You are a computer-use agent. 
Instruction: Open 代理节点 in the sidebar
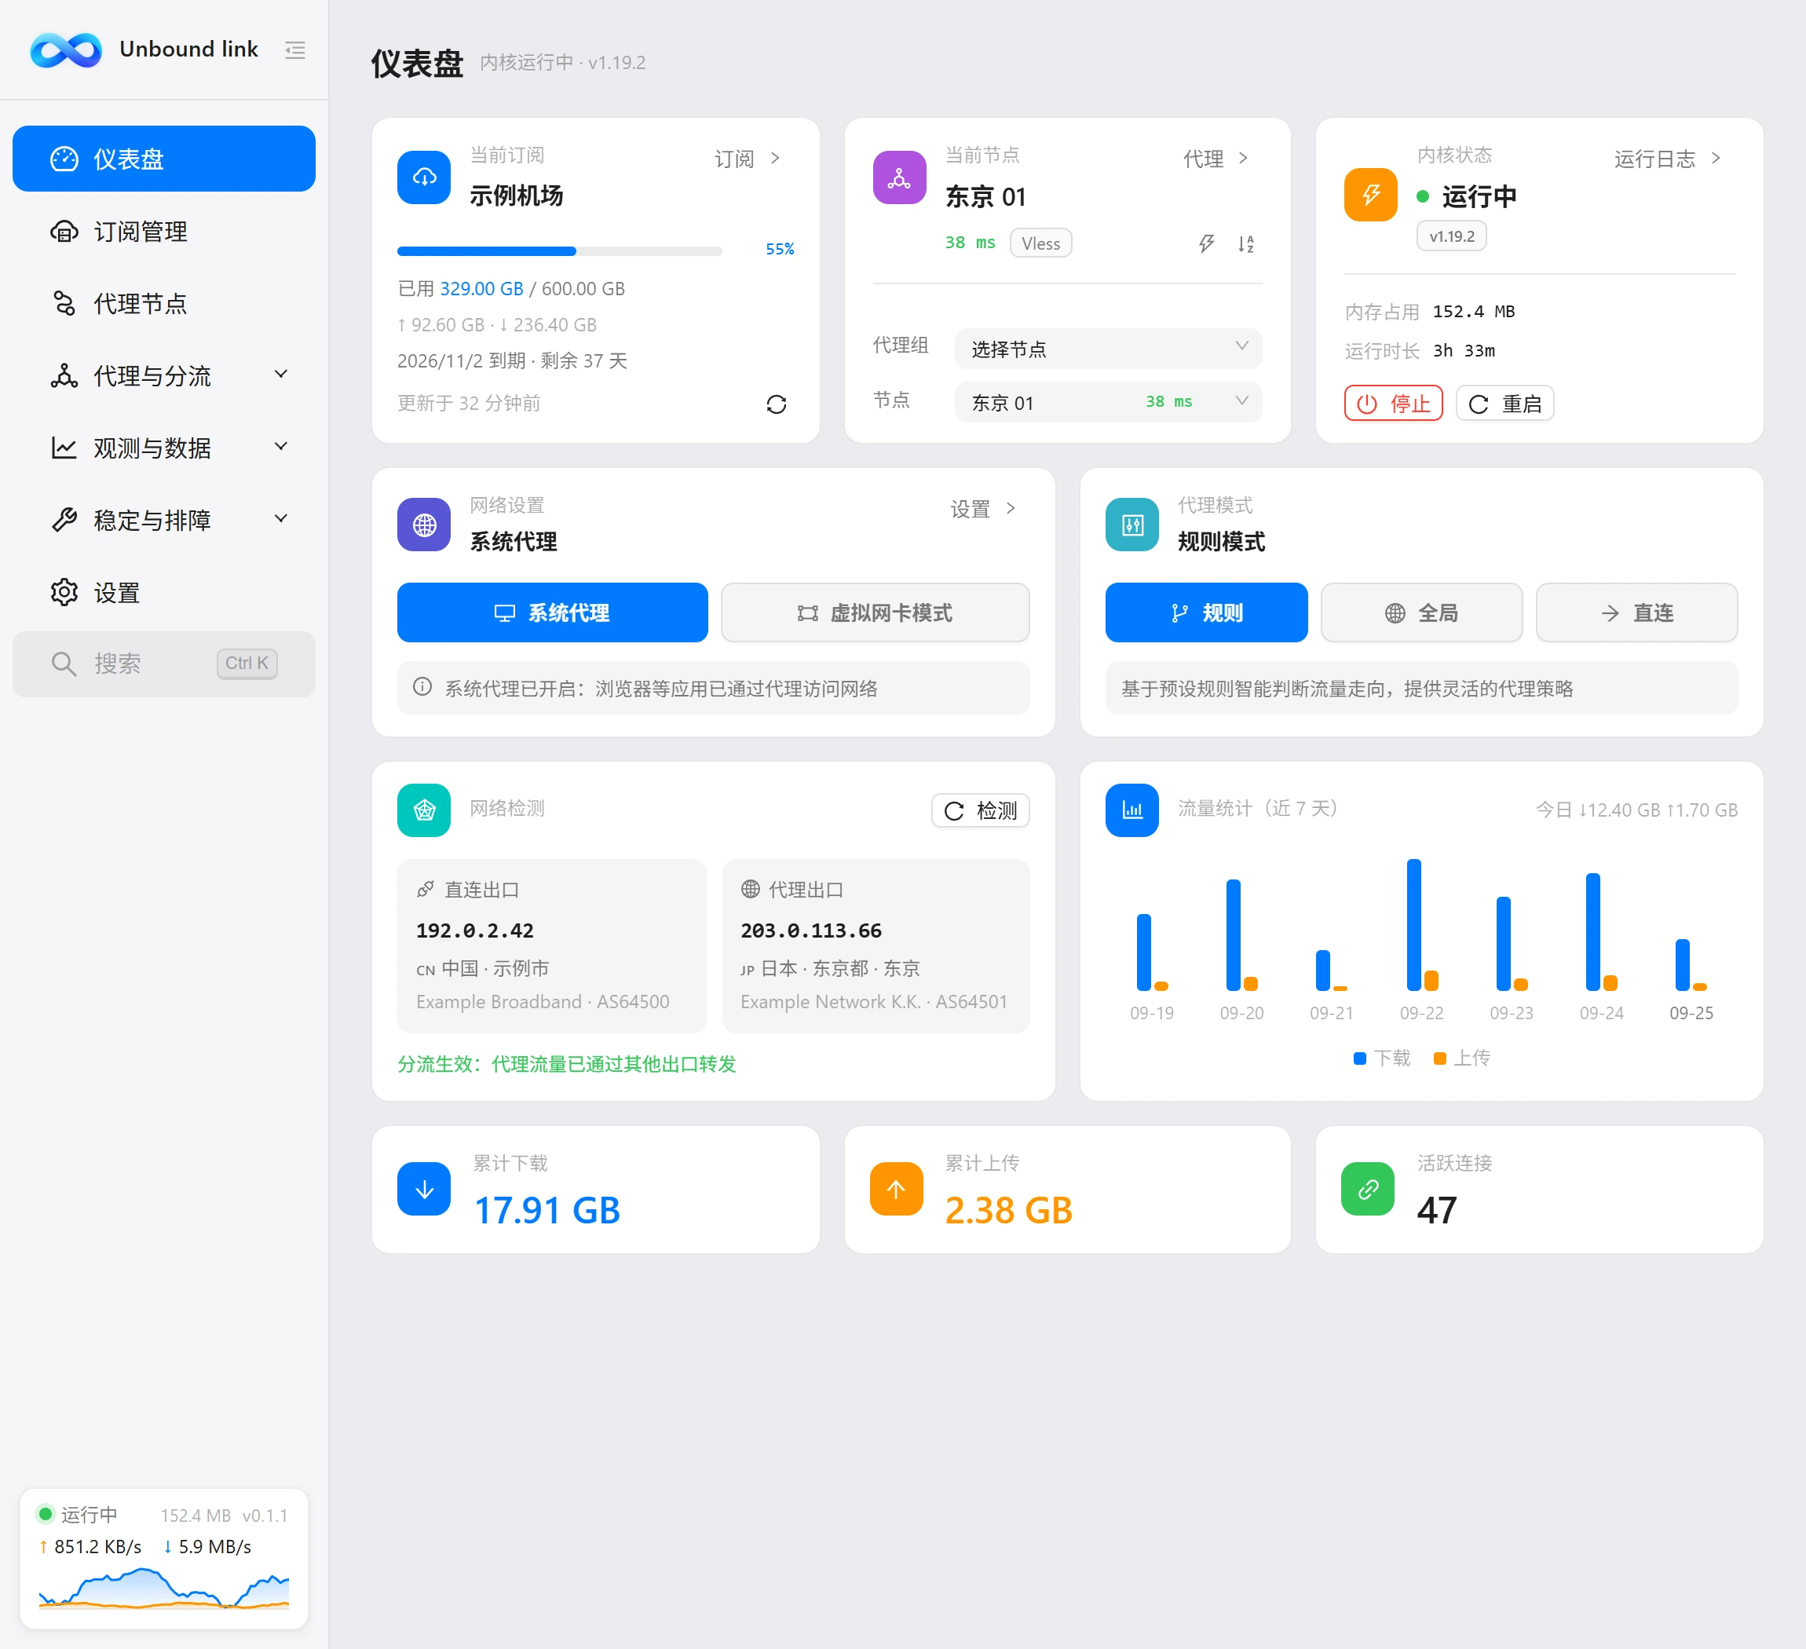pos(164,304)
